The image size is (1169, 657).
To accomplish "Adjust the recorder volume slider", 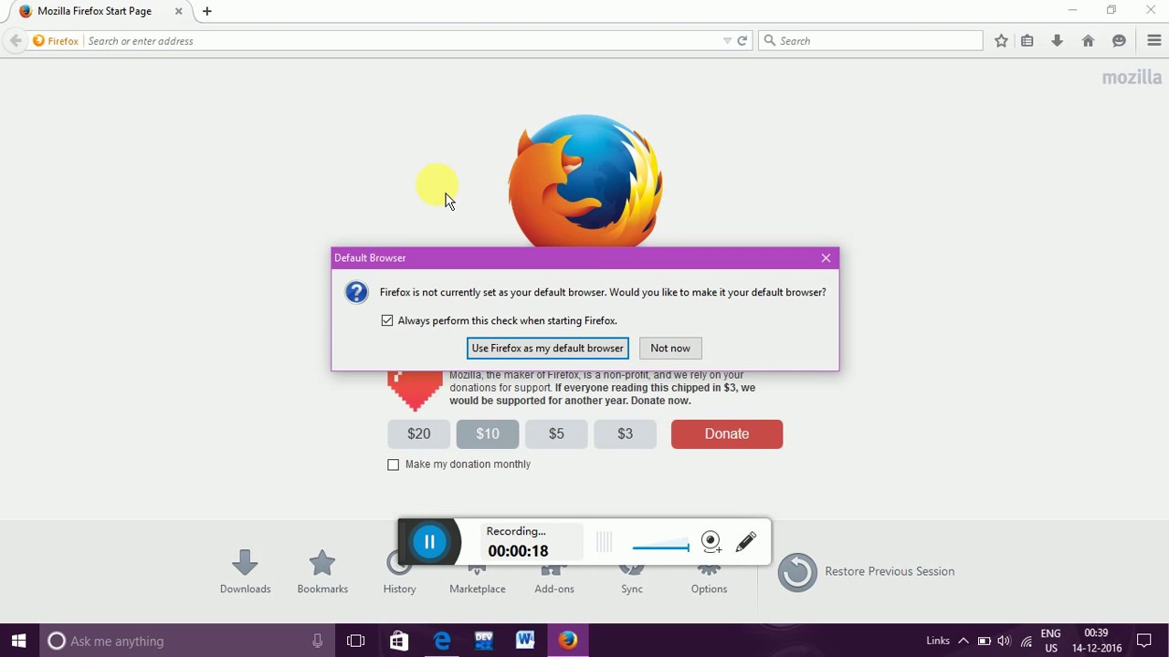I will point(661,547).
